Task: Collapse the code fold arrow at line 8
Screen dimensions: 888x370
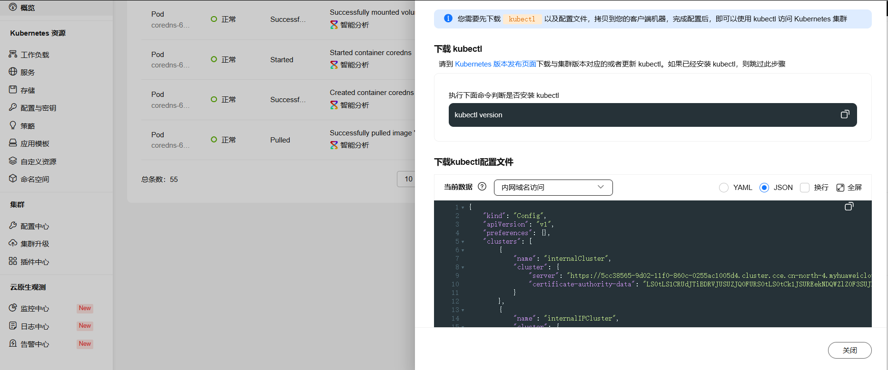Action: click(x=463, y=267)
